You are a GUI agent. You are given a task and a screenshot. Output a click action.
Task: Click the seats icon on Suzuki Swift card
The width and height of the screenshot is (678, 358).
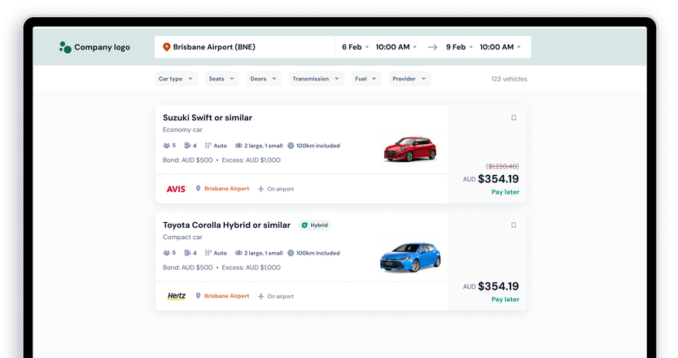tap(167, 146)
